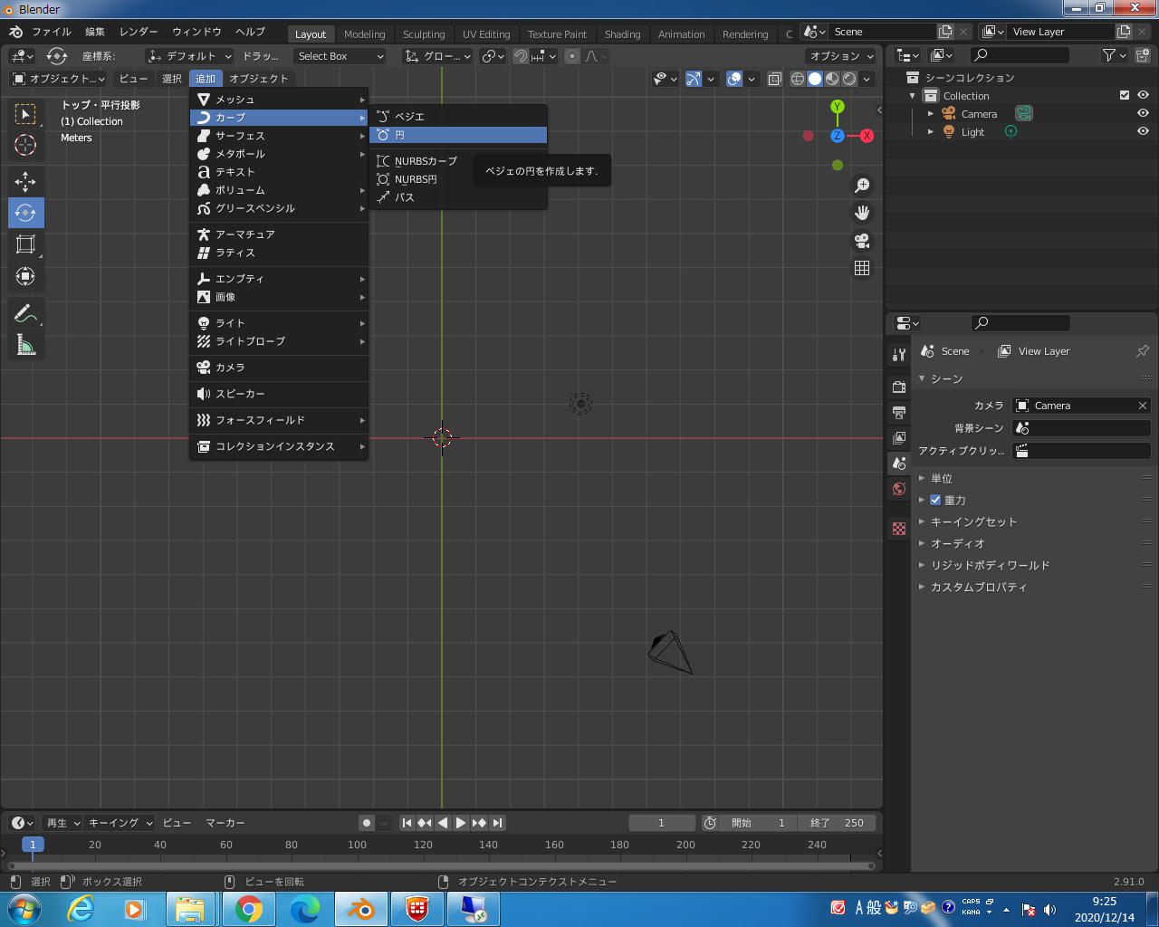Expand the リジッドボディワールド panel
Viewport: 1159px width, 927px height.
pyautogui.click(x=990, y=565)
